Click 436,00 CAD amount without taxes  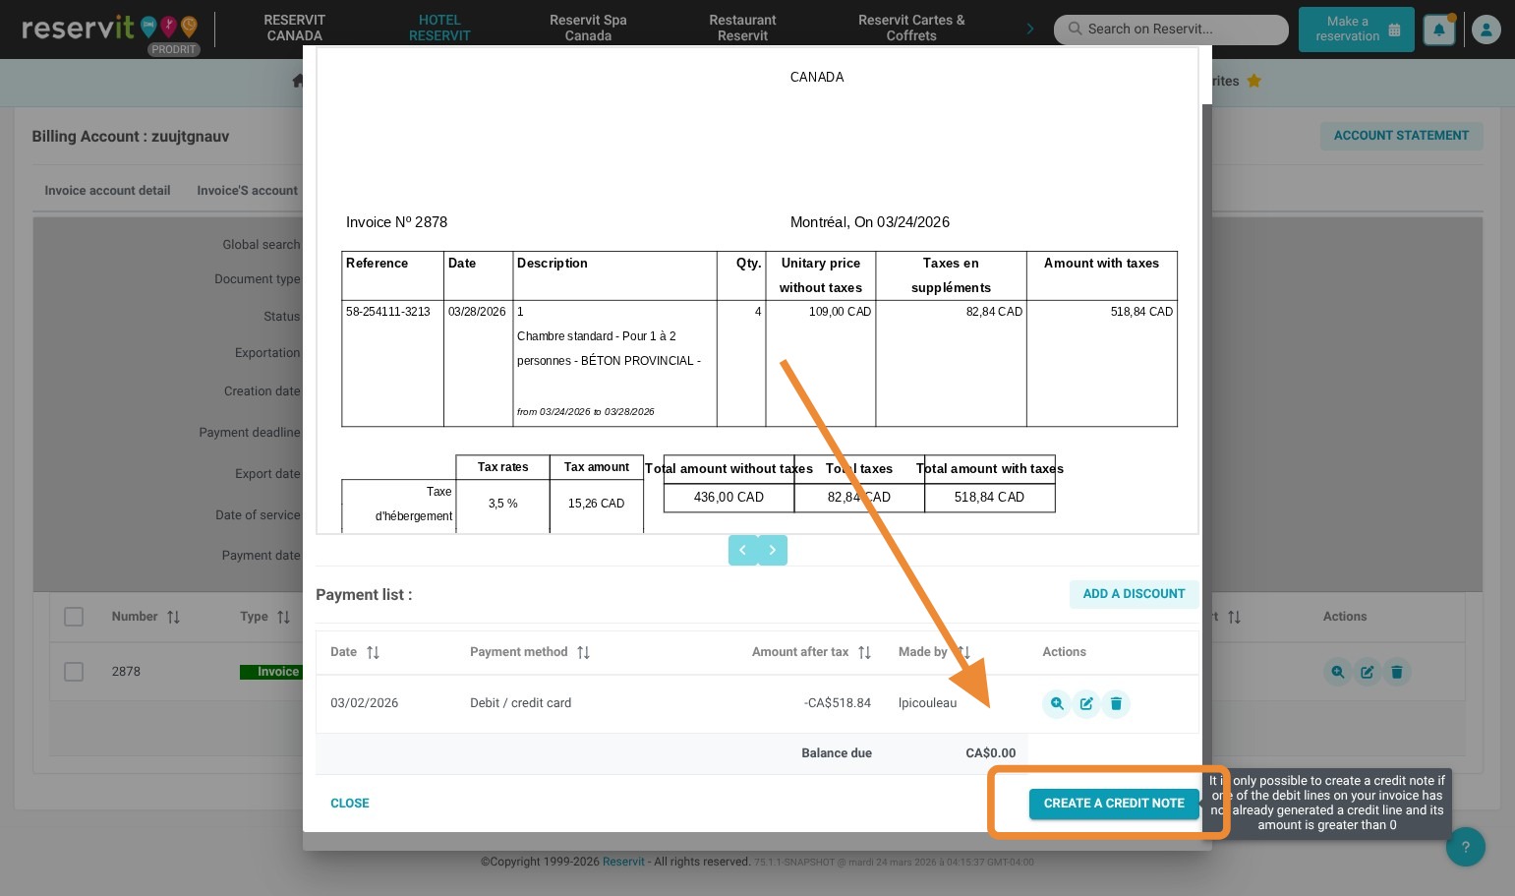(728, 498)
